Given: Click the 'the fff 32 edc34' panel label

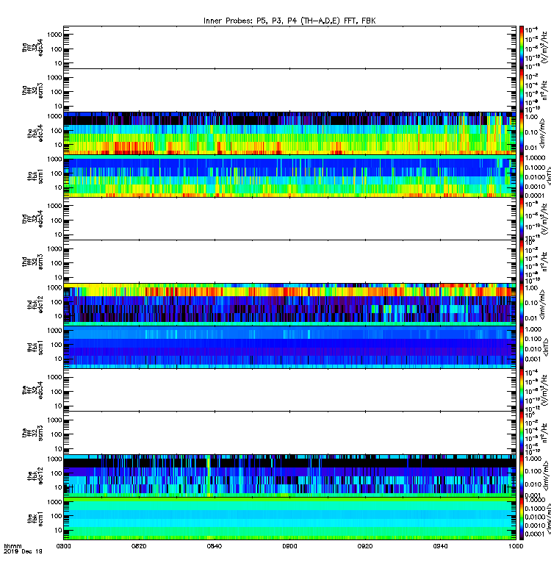Looking at the screenshot, I should [x=32, y=390].
